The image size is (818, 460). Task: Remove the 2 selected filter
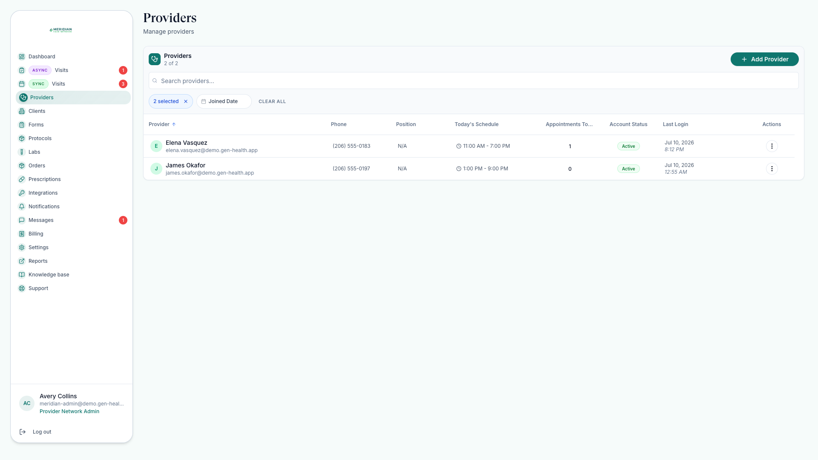[186, 101]
